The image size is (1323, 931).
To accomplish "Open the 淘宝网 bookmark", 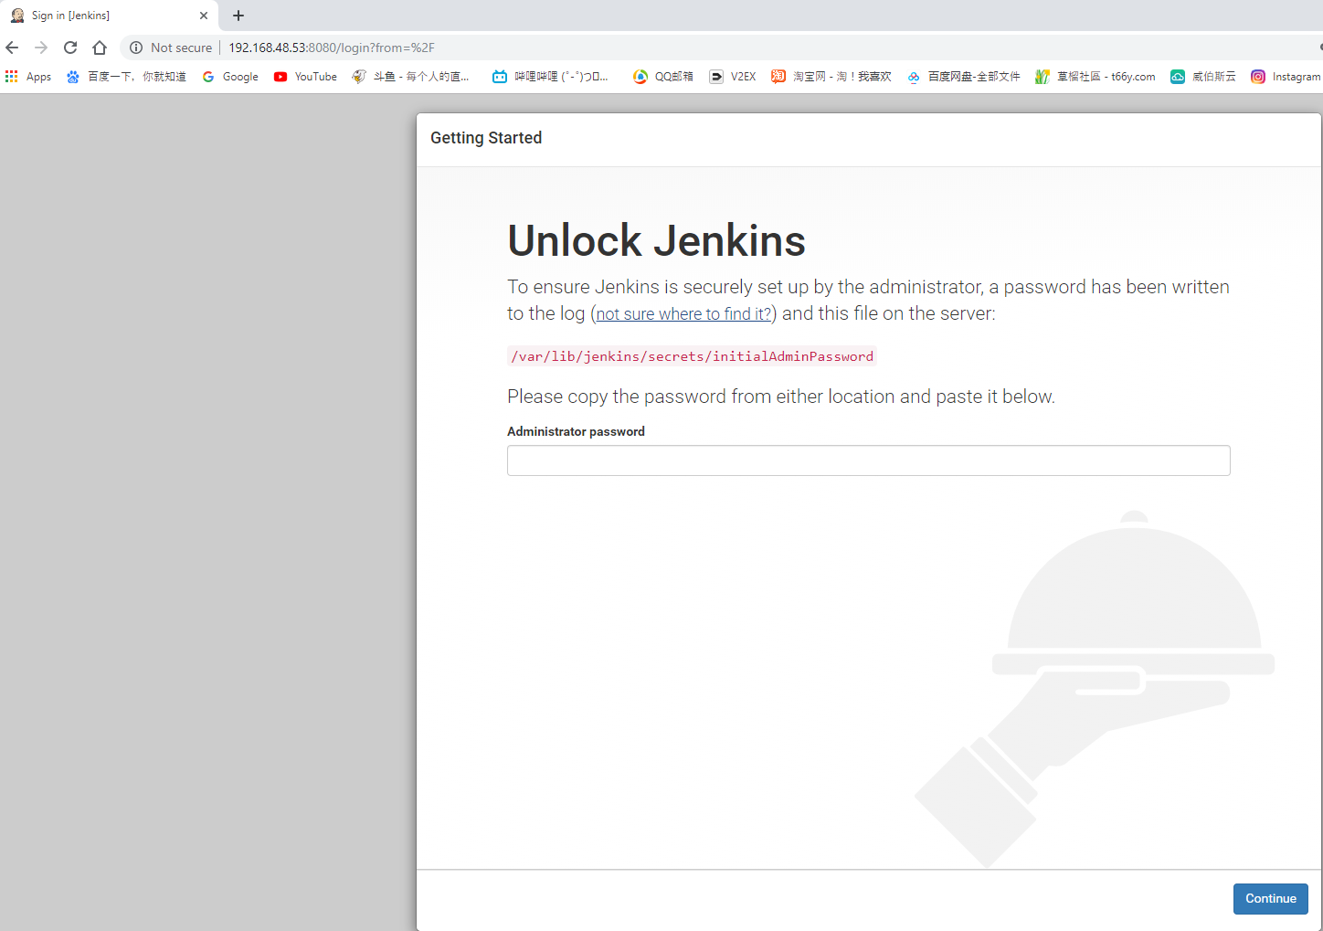I will [x=831, y=77].
